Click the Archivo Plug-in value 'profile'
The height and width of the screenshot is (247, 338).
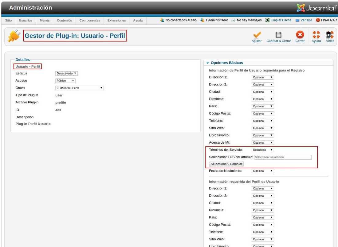click(61, 103)
